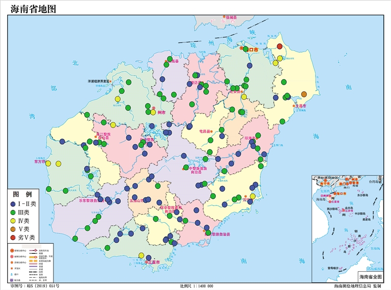
Task: Select the yellow Ⅳ类 legend circle
Action: [13, 221]
